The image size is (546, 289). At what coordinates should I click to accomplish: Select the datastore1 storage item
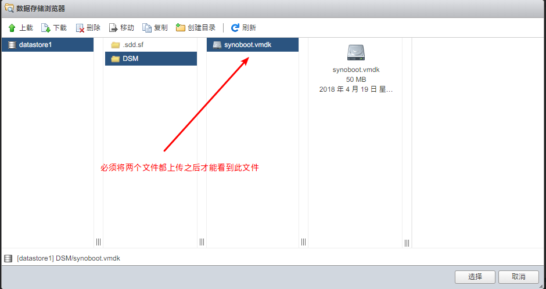(x=48, y=45)
